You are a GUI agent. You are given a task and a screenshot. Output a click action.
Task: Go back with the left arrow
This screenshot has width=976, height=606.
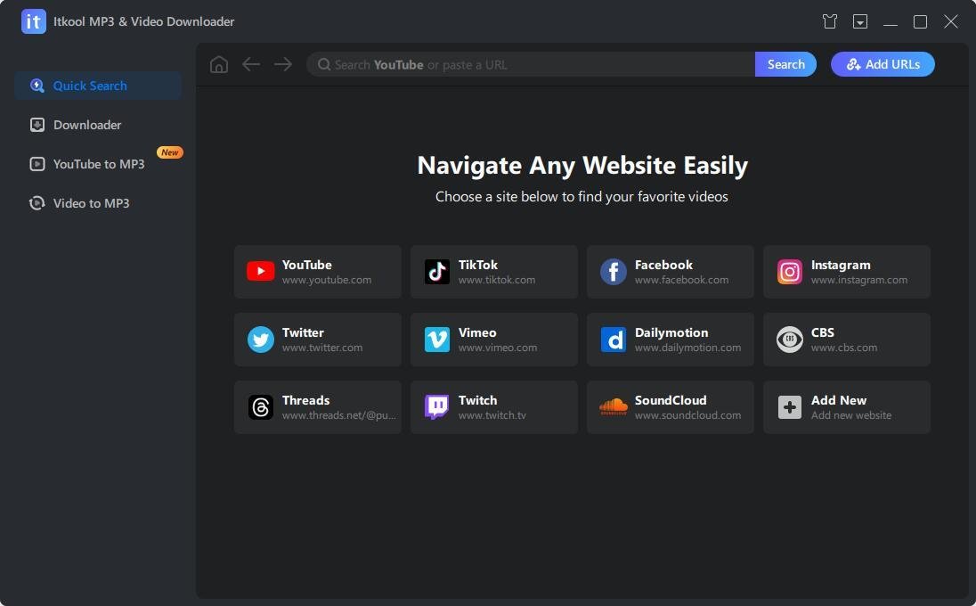pos(251,64)
